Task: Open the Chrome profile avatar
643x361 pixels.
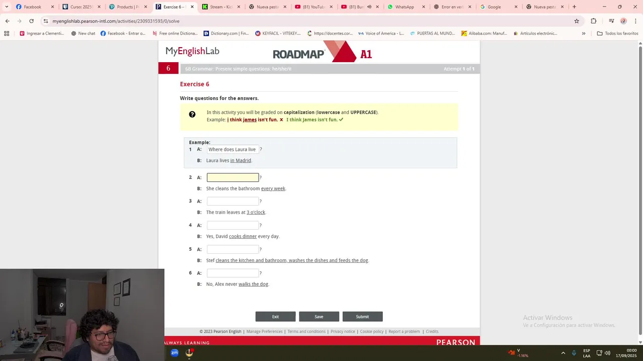Action: click(623, 21)
